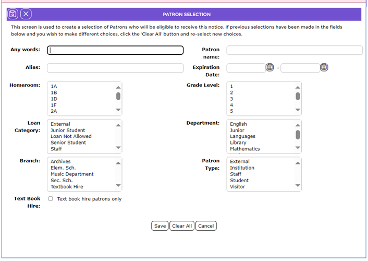Click the Patron name input field
The height and width of the screenshot is (261, 368).
click(x=295, y=50)
